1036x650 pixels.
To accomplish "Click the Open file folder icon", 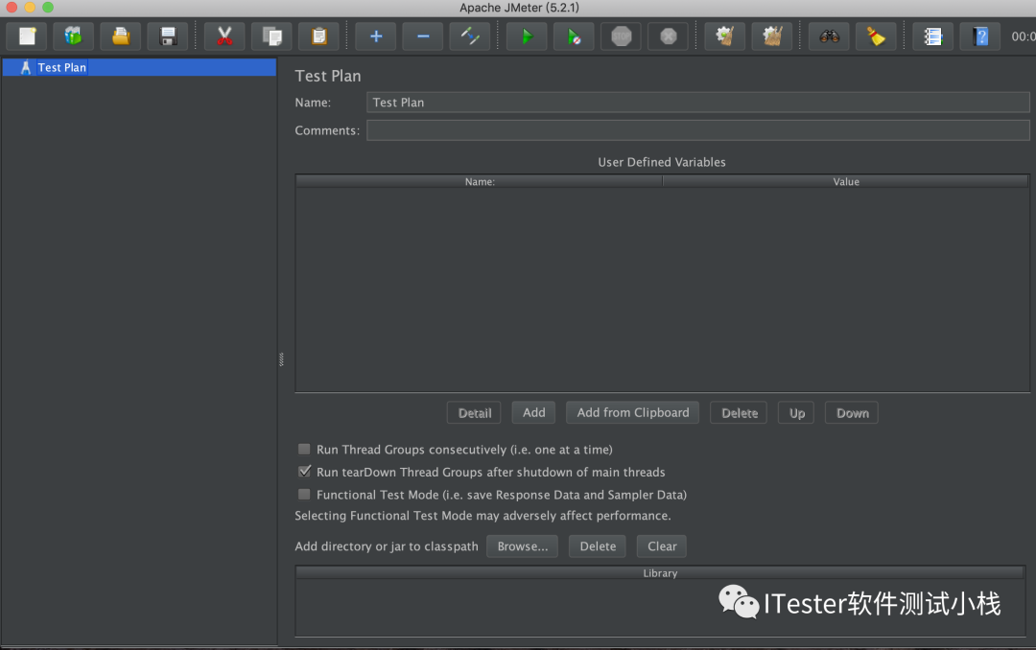I will pyautogui.click(x=120, y=36).
